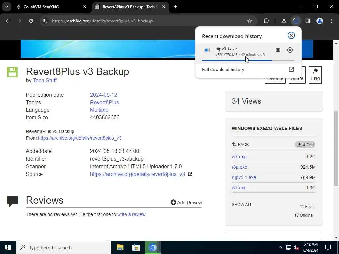The height and width of the screenshot is (254, 339).
Task: Open the Source revert8plus_v3 link
Action: (137, 174)
